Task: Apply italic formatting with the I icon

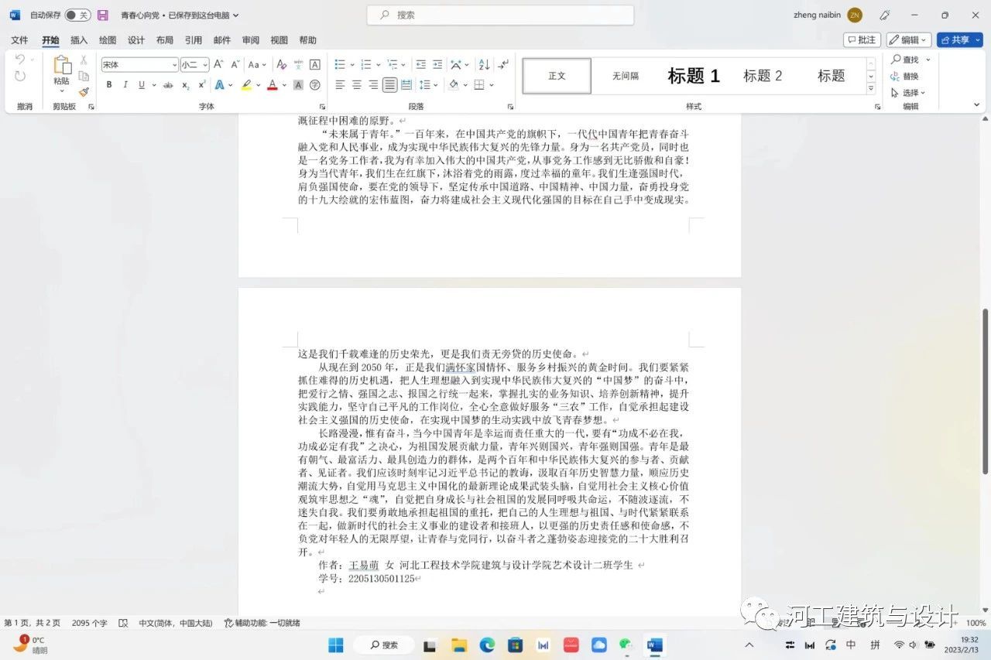Action: coord(125,85)
